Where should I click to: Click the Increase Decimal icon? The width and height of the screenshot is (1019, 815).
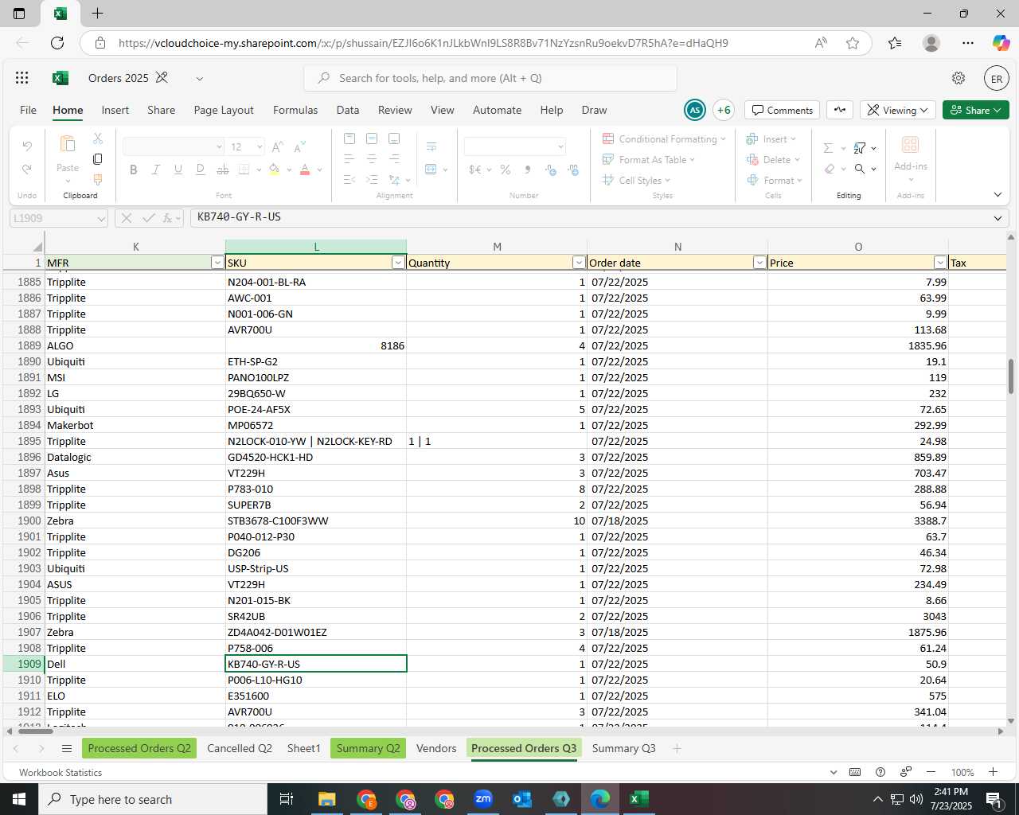551,170
